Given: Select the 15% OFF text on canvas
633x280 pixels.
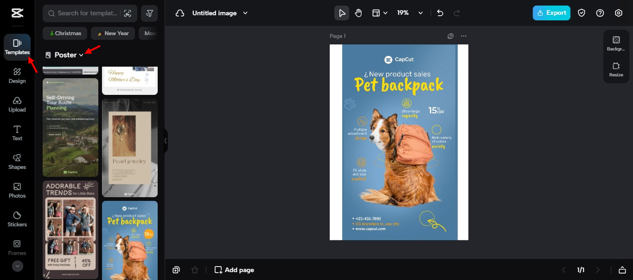Looking at the screenshot, I should (x=436, y=111).
